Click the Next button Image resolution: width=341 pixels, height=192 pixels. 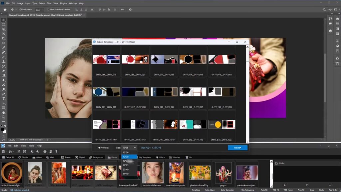(x=237, y=148)
